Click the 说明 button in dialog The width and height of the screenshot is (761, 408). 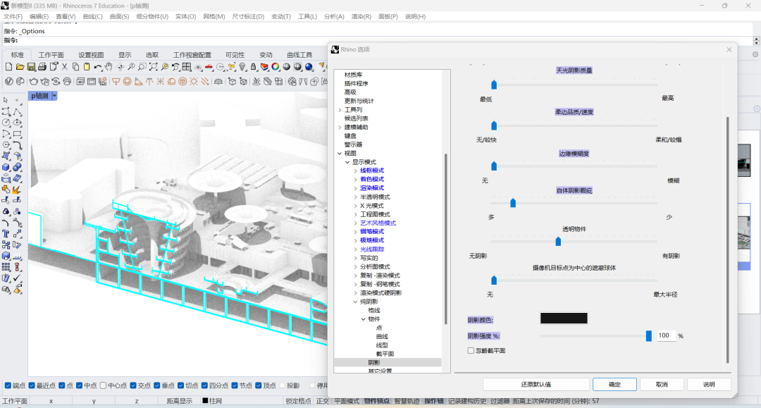click(x=709, y=384)
